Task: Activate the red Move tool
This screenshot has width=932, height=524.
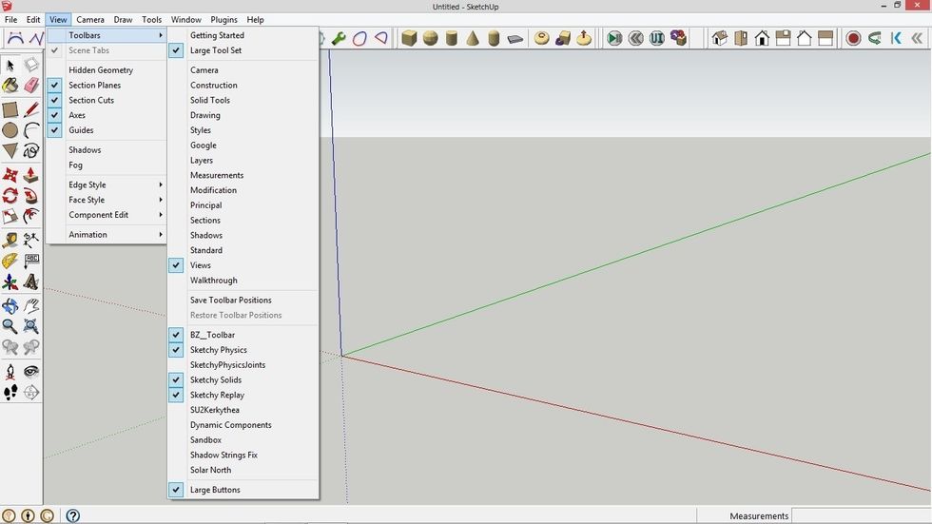Action: [10, 175]
